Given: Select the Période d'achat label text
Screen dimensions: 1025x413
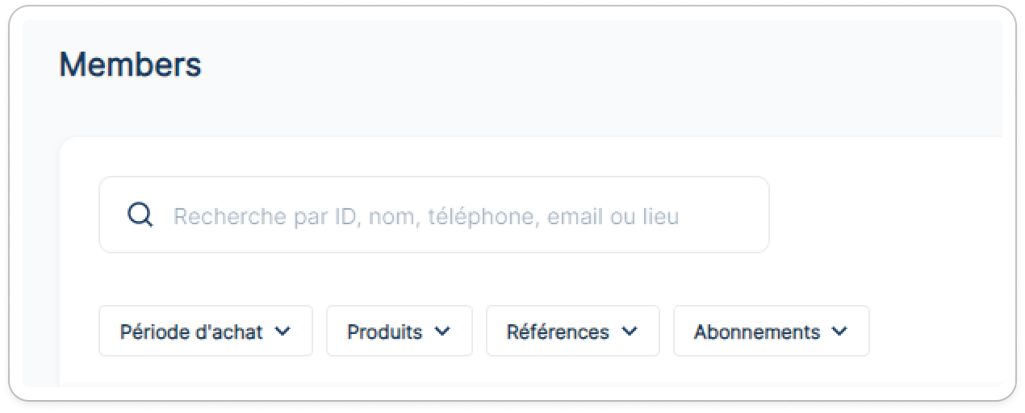Looking at the screenshot, I should pyautogui.click(x=191, y=332).
